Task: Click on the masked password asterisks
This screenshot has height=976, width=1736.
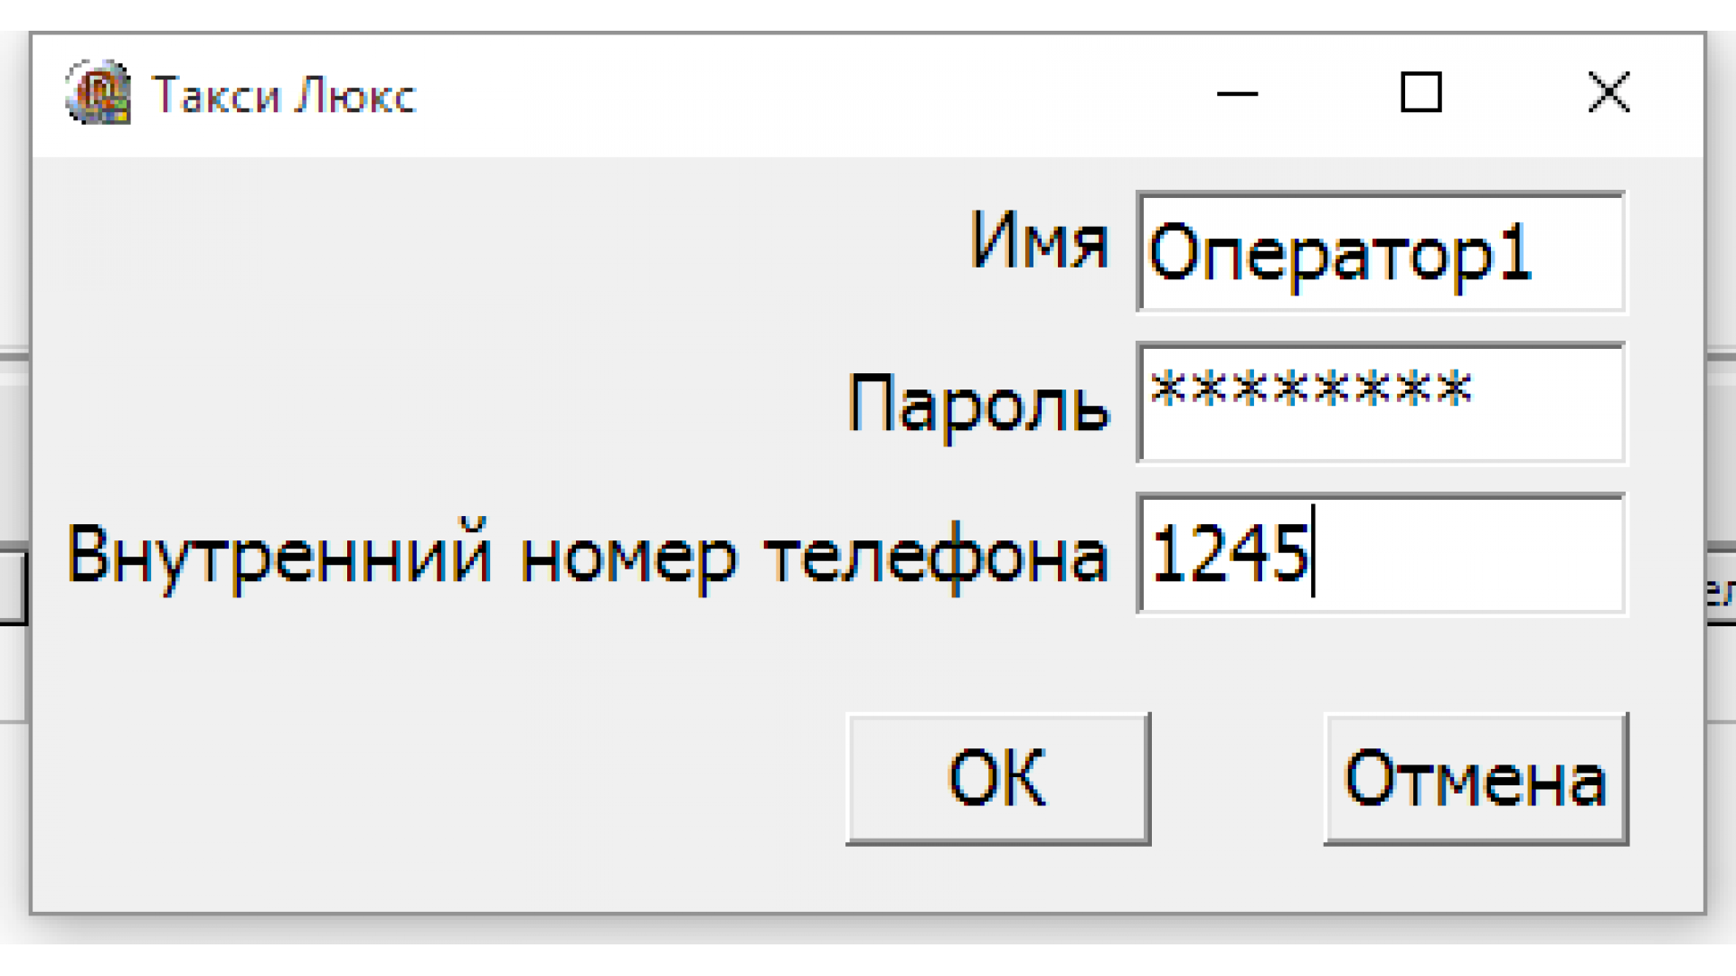Action: tap(1311, 389)
